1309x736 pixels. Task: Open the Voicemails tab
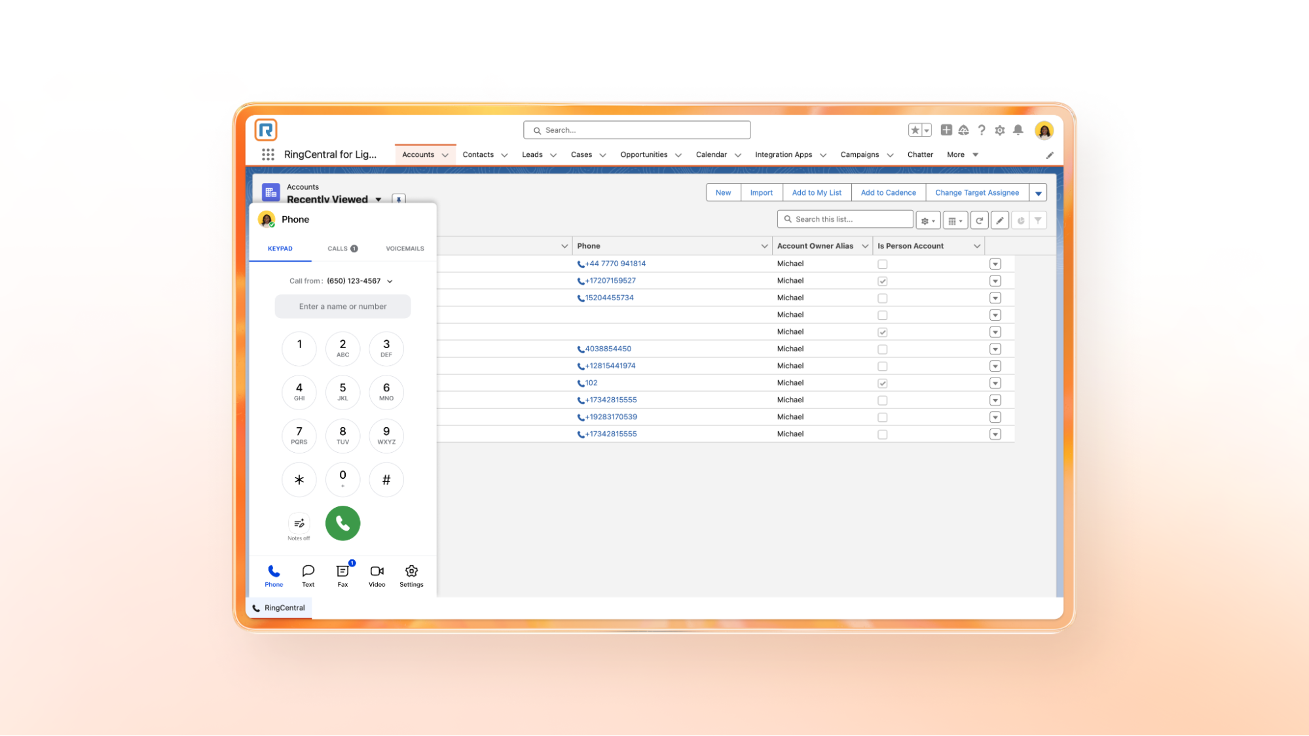405,249
